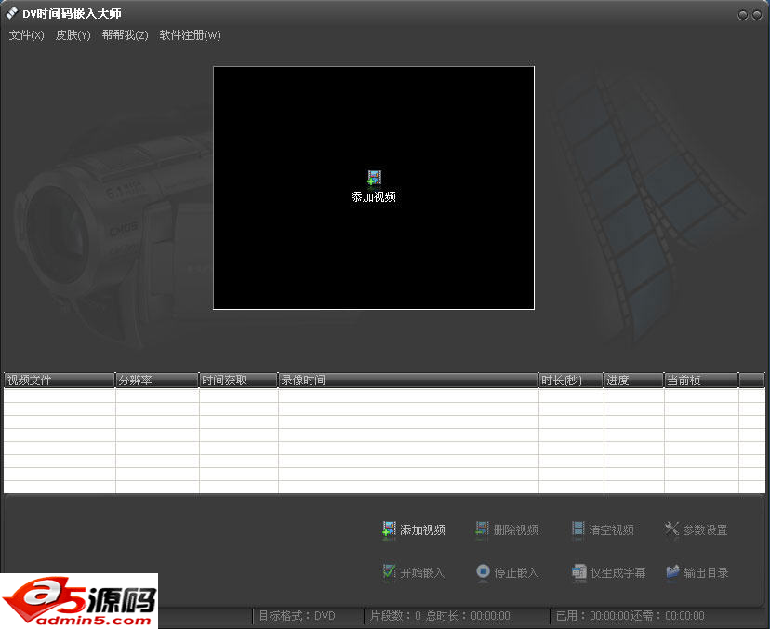The image size is (770, 629).
Task: Click the 清空视频 clear videos icon
Action: [577, 529]
